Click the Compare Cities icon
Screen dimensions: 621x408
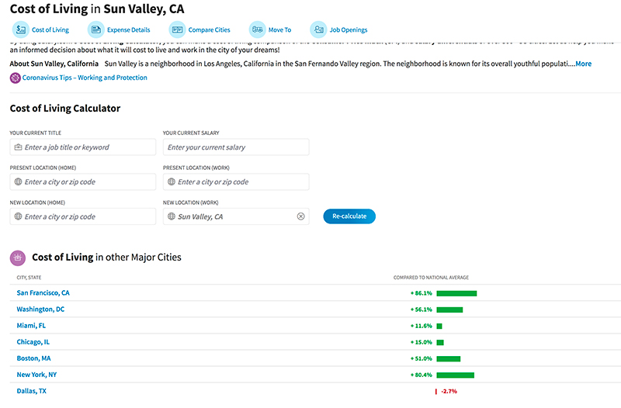click(x=177, y=29)
